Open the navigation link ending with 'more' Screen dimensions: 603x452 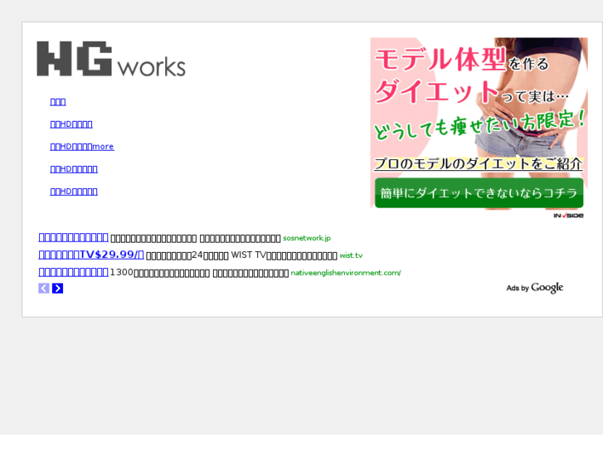point(82,147)
